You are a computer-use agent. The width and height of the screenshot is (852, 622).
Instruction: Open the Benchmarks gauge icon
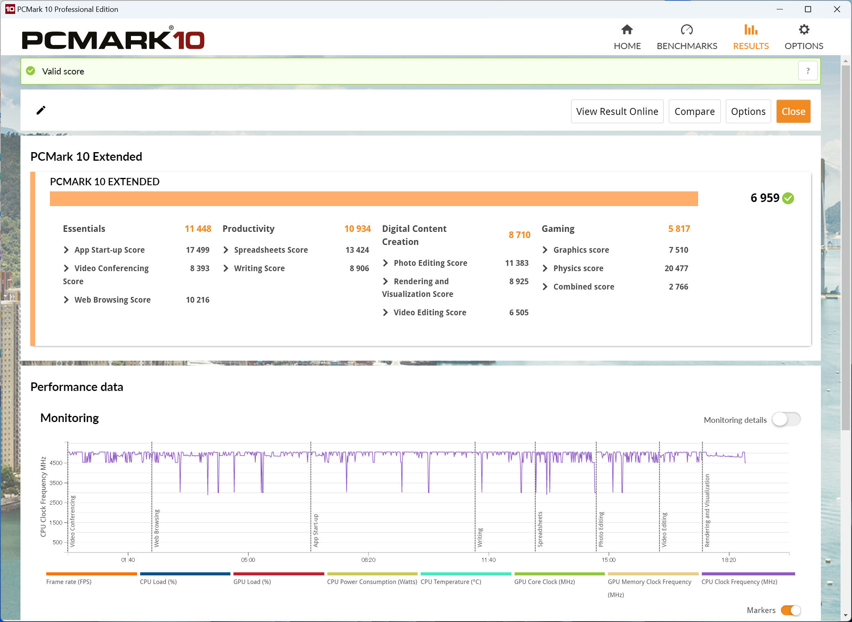(x=687, y=30)
